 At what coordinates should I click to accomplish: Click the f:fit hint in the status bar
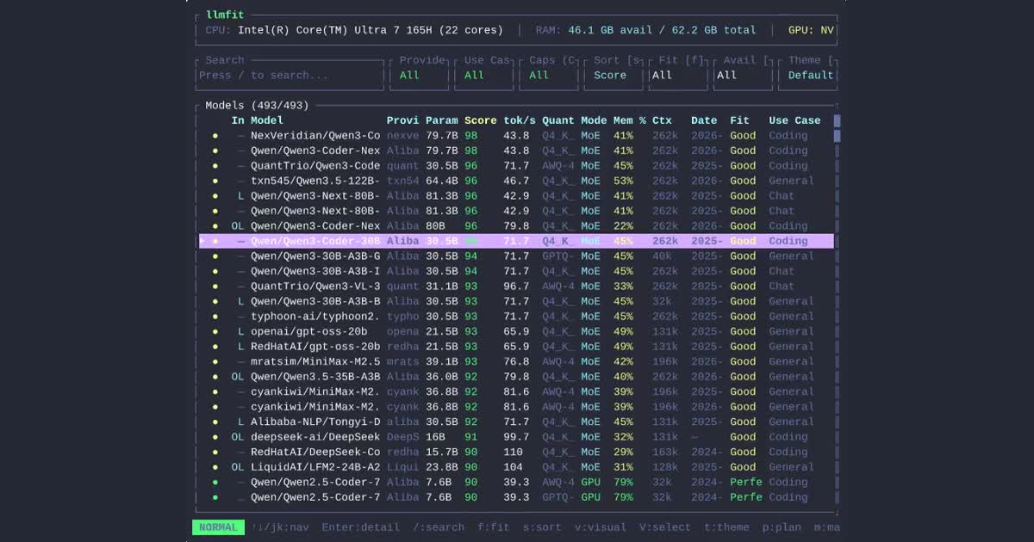point(494,527)
